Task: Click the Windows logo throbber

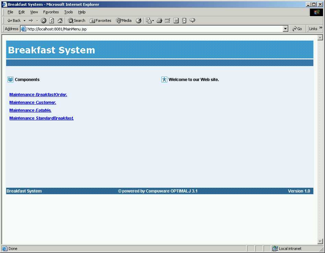Action: (x=316, y=12)
